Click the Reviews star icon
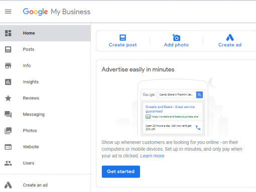This screenshot has height=192, width=256. coord(8,98)
